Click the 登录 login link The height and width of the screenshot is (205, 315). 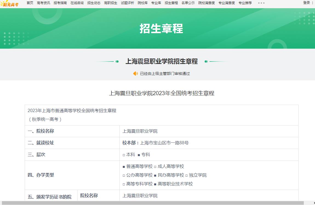pyautogui.click(x=307, y=3)
